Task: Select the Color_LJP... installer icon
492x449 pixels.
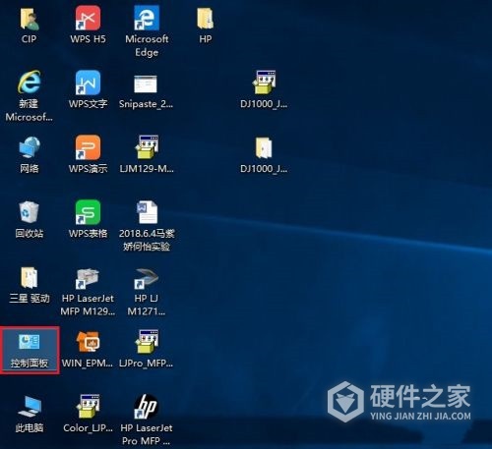Action: [88, 406]
